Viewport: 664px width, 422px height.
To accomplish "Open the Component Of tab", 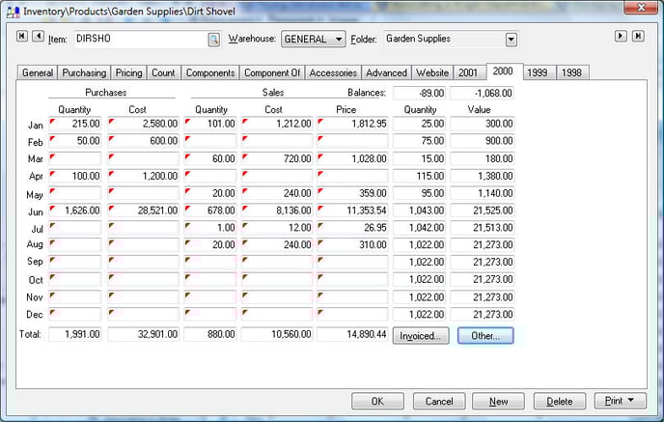I will tap(272, 72).
